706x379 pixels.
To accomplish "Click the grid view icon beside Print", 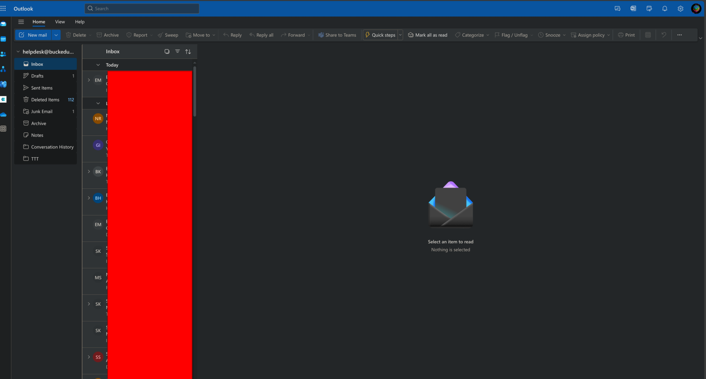I will point(648,35).
